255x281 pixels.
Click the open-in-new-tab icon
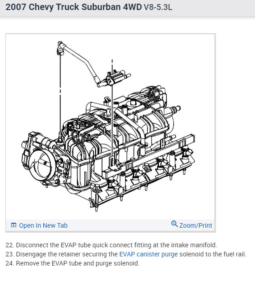14,225
